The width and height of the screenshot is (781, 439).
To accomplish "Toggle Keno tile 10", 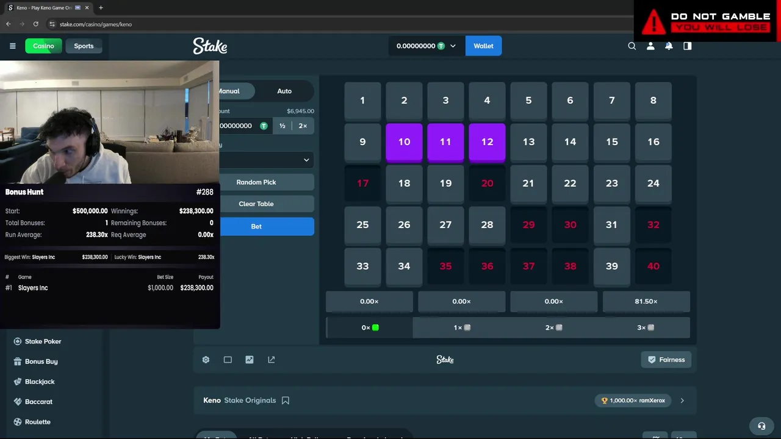I will coord(404,142).
